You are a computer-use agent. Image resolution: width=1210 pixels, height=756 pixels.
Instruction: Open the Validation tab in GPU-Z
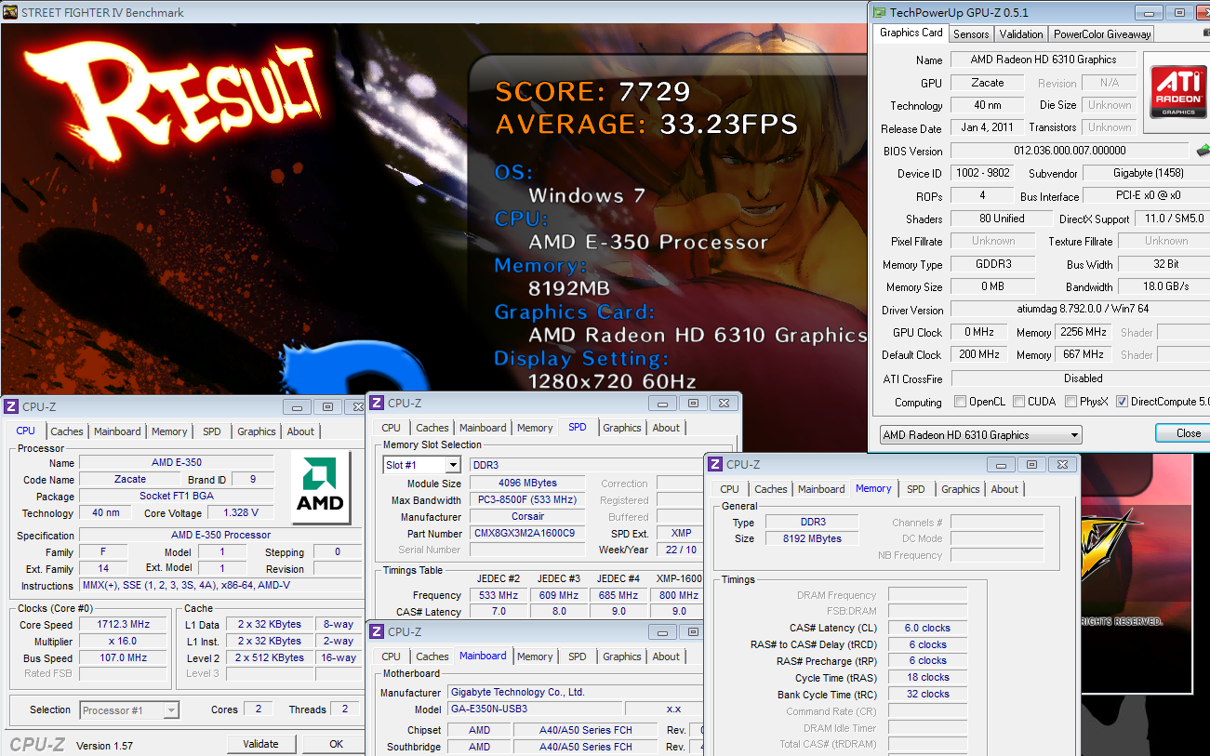pos(1021,33)
